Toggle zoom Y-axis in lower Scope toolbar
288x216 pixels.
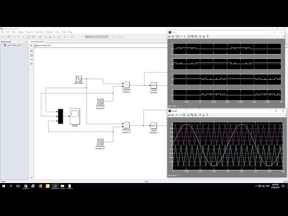[184, 115]
